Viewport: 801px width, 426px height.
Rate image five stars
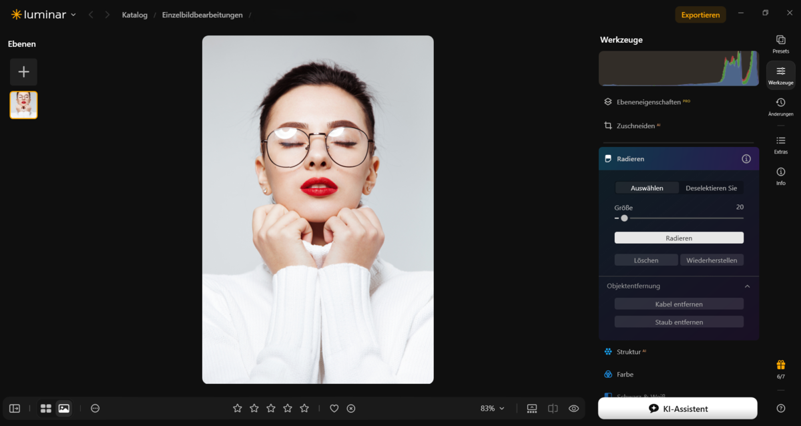(x=304, y=408)
